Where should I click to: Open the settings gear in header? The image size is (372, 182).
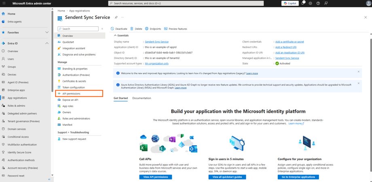tap(311, 3)
